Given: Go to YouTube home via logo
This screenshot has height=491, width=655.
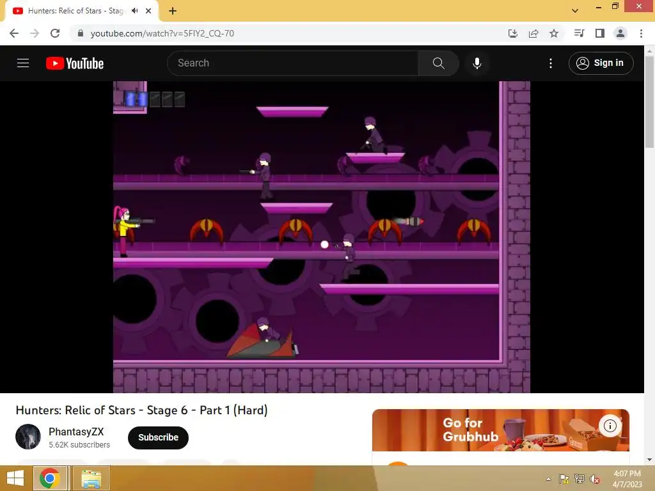Looking at the screenshot, I should tap(75, 63).
